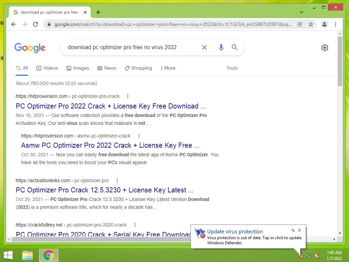Viewport: 349px width, 262px height.
Task: Open options for asmw-pc-optimizer-crack result
Action: click(139, 136)
